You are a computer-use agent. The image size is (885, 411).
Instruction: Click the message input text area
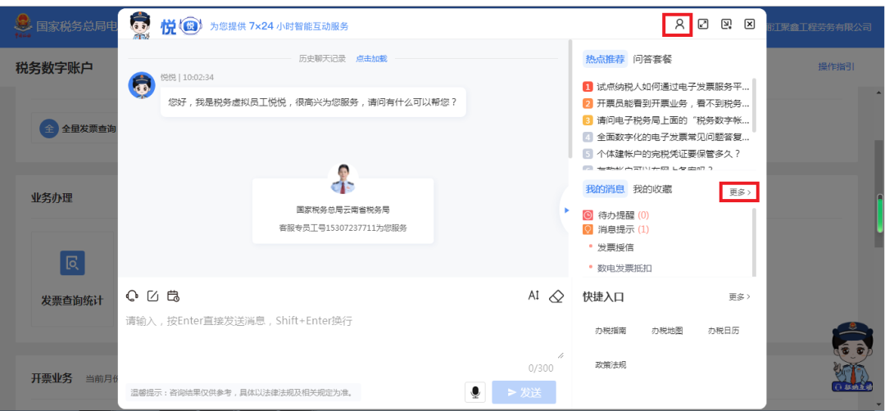coord(344,336)
